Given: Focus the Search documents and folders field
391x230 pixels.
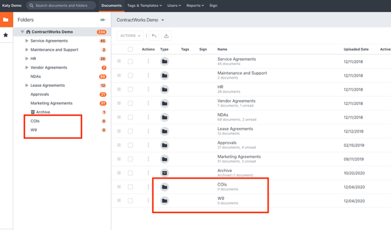Looking at the screenshot, I should [x=61, y=6].
